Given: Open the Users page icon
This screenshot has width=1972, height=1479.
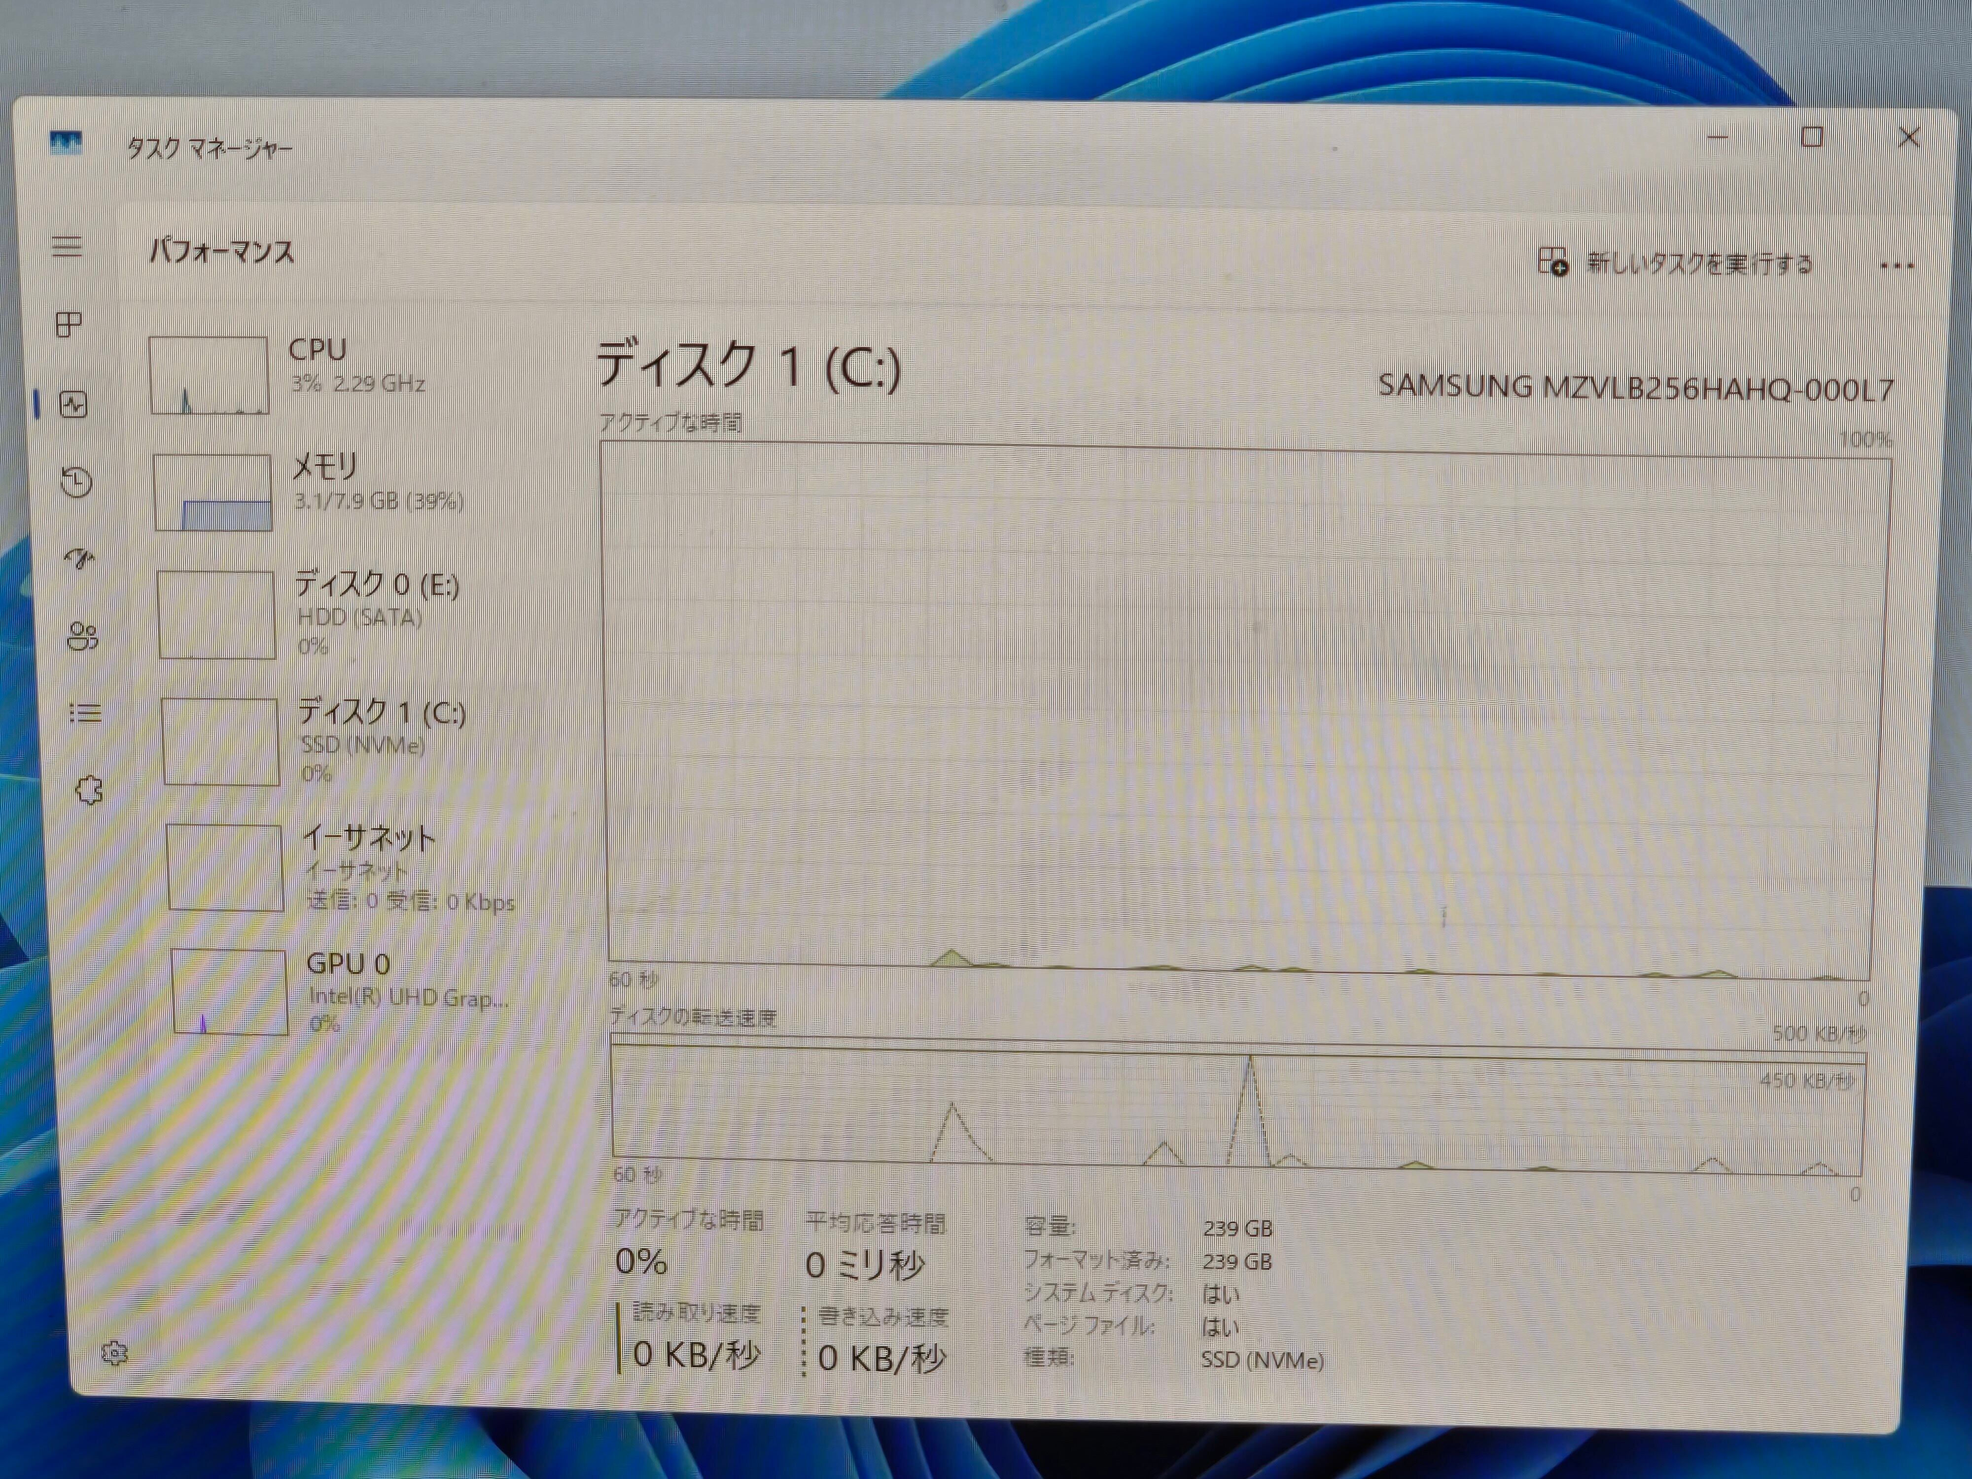Looking at the screenshot, I should click(82, 636).
